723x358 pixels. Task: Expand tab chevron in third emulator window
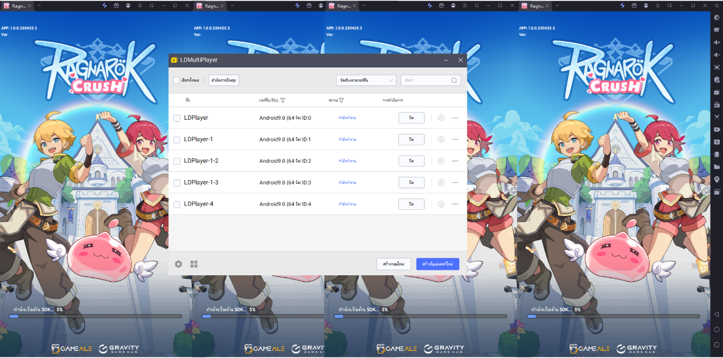click(364, 5)
